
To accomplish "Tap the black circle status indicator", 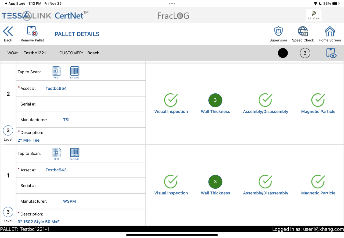I will click(283, 53).
